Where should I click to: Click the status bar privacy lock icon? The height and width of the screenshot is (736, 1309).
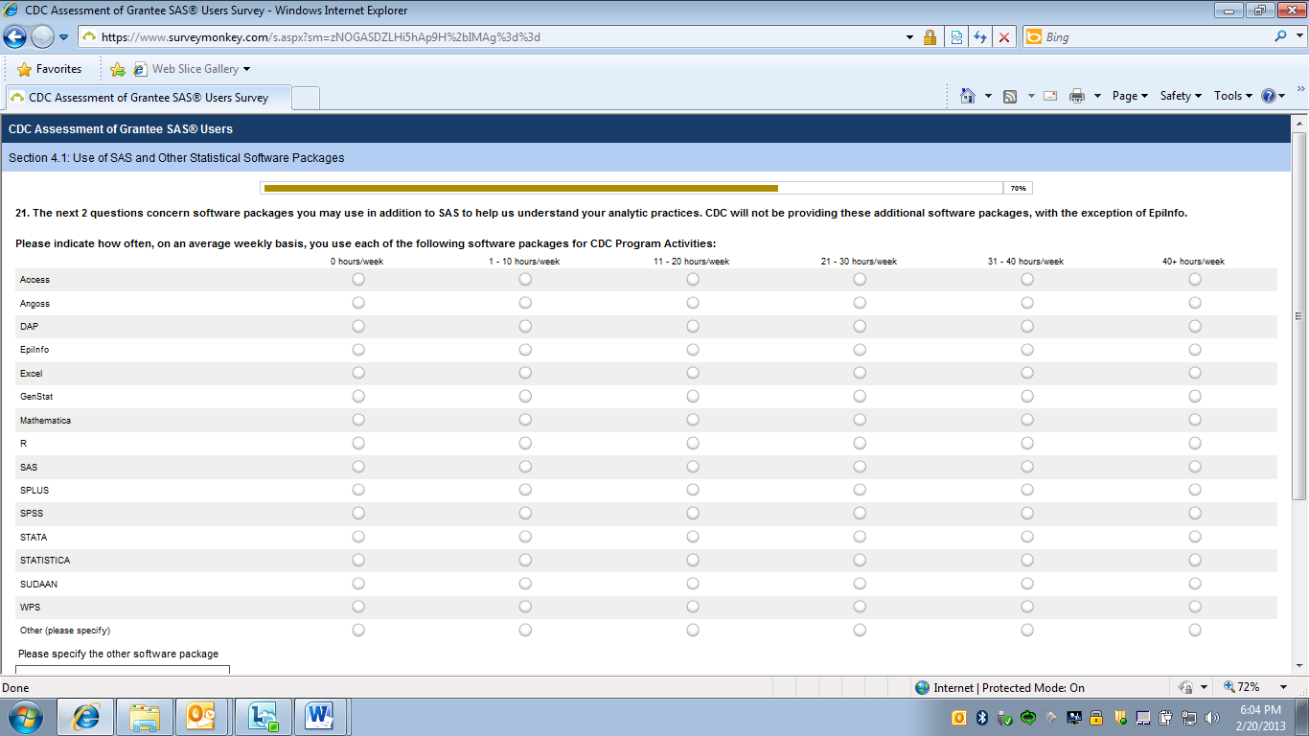[1186, 687]
